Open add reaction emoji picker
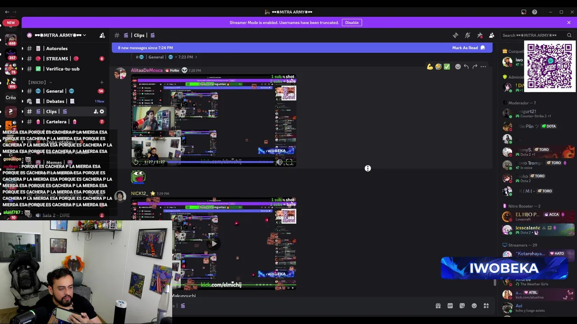This screenshot has height=324, width=577. pyautogui.click(x=458, y=67)
